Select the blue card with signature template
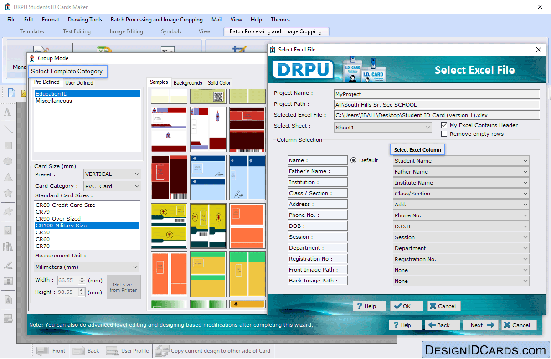 click(x=208, y=177)
